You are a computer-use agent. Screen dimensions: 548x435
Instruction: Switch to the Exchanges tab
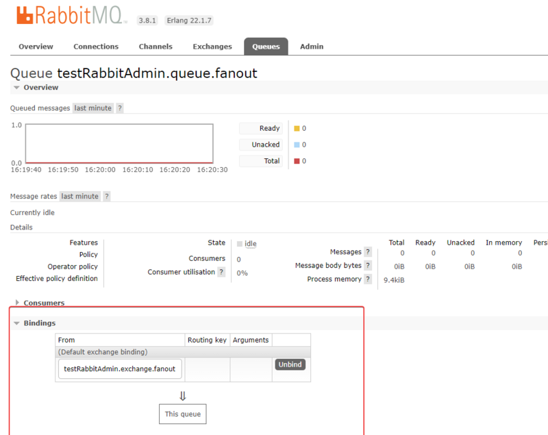click(212, 46)
